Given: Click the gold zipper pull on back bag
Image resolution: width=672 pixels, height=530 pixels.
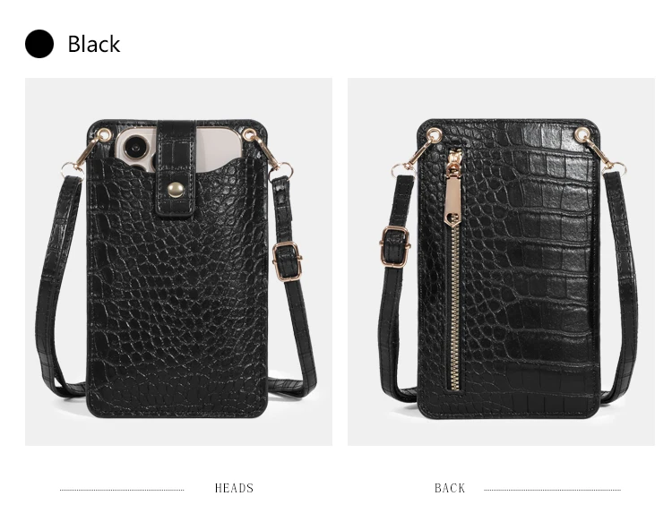Looking at the screenshot, I should [x=454, y=186].
